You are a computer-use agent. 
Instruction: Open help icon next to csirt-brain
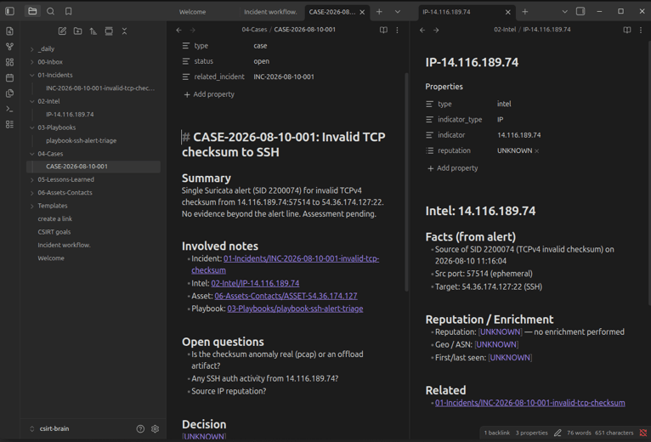(140, 428)
